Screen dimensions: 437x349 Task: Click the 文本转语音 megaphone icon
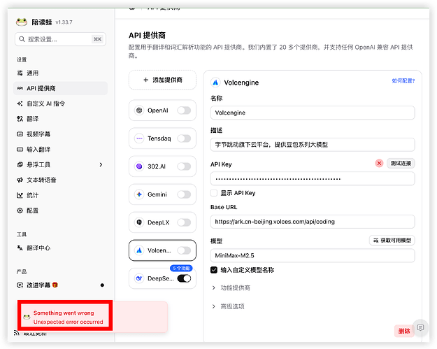click(20, 180)
